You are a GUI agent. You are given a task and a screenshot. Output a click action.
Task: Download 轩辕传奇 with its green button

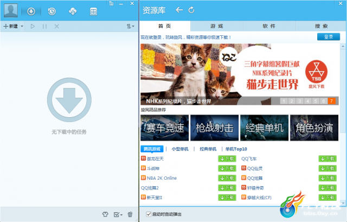click(x=327, y=188)
